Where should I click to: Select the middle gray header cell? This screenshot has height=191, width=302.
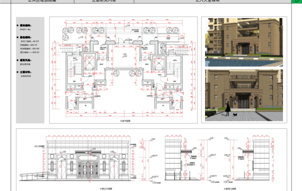[104, 2]
